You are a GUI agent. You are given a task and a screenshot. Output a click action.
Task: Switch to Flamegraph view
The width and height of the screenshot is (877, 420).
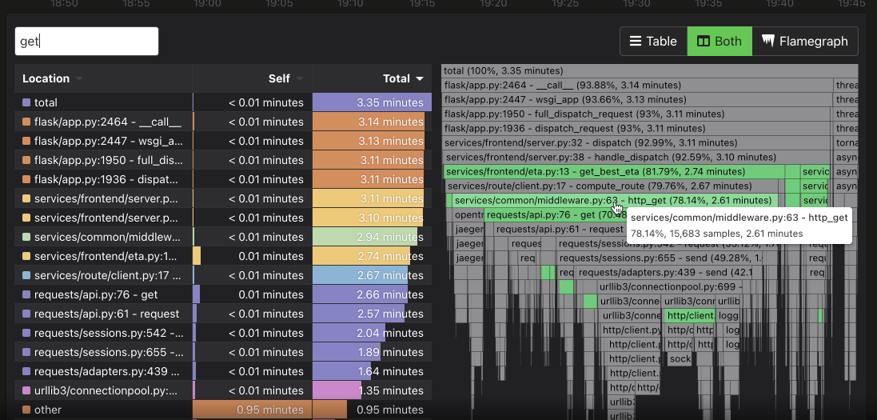[x=805, y=42]
